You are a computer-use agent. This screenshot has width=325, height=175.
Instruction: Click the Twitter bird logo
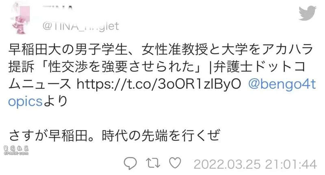point(308,13)
